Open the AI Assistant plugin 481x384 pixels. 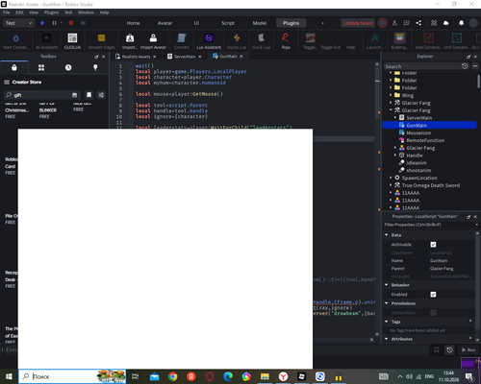pos(46,41)
